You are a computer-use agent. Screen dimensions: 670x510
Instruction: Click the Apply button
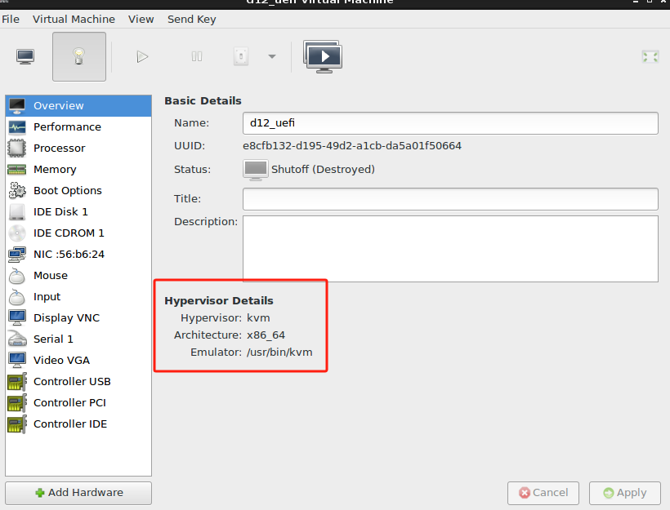[624, 493]
